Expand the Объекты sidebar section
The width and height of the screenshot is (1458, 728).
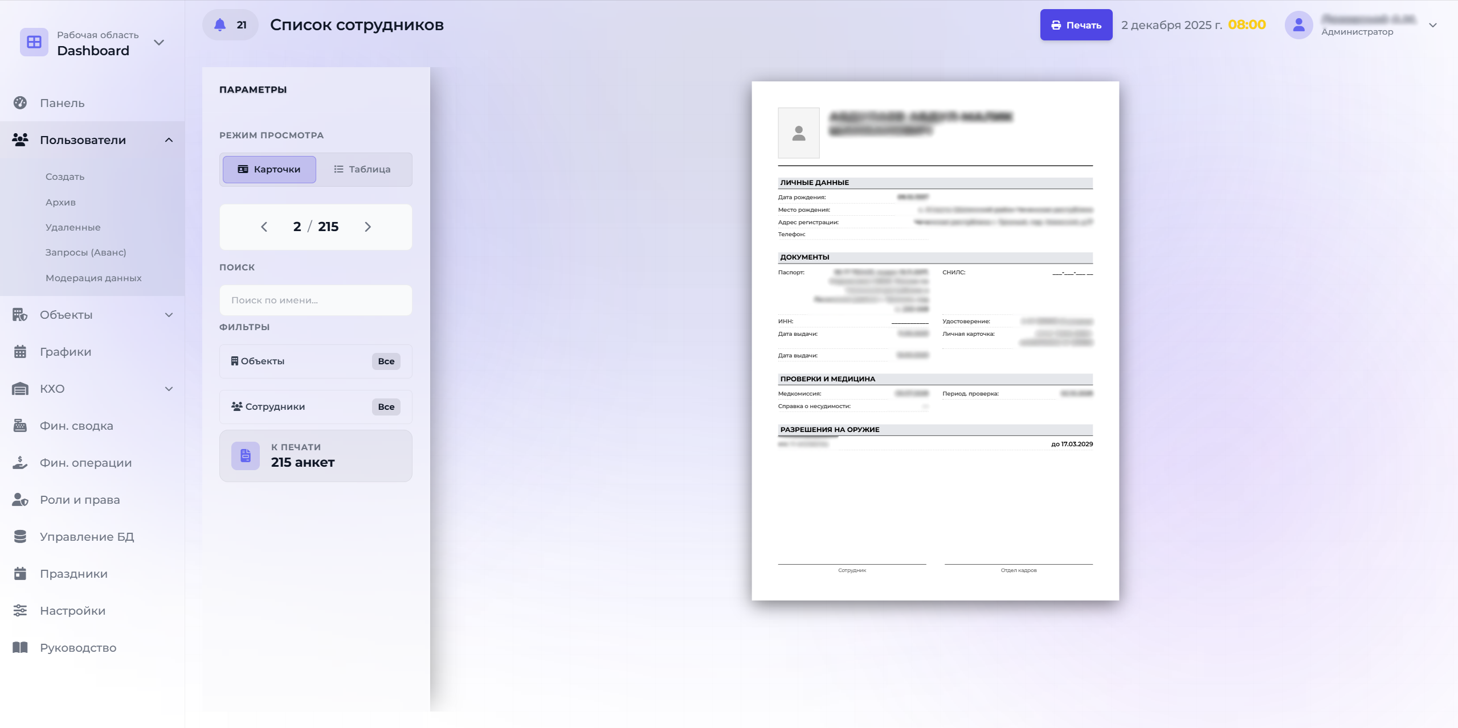[x=169, y=315]
